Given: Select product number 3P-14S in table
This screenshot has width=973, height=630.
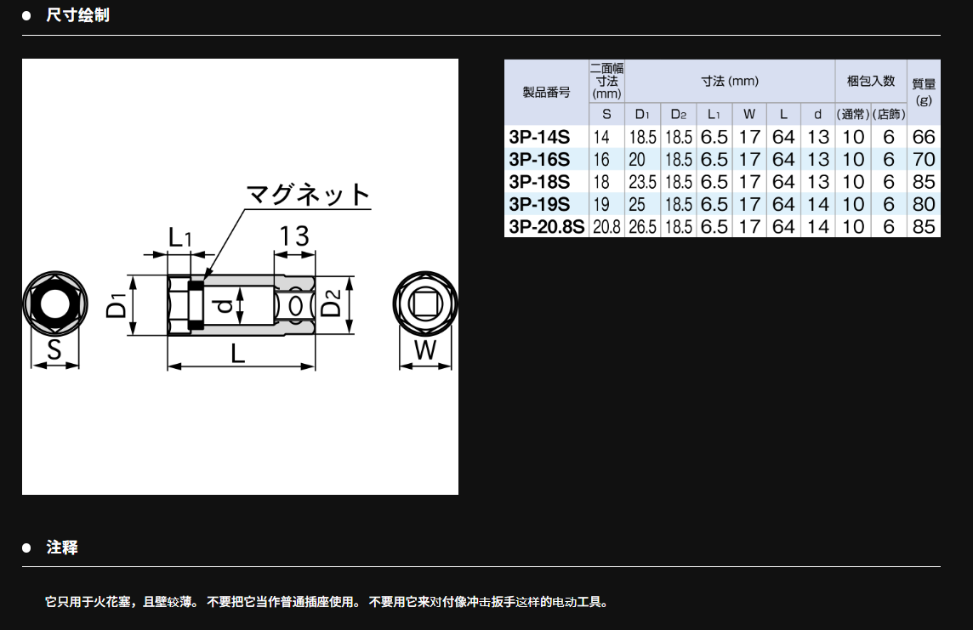Looking at the screenshot, I should click(538, 137).
